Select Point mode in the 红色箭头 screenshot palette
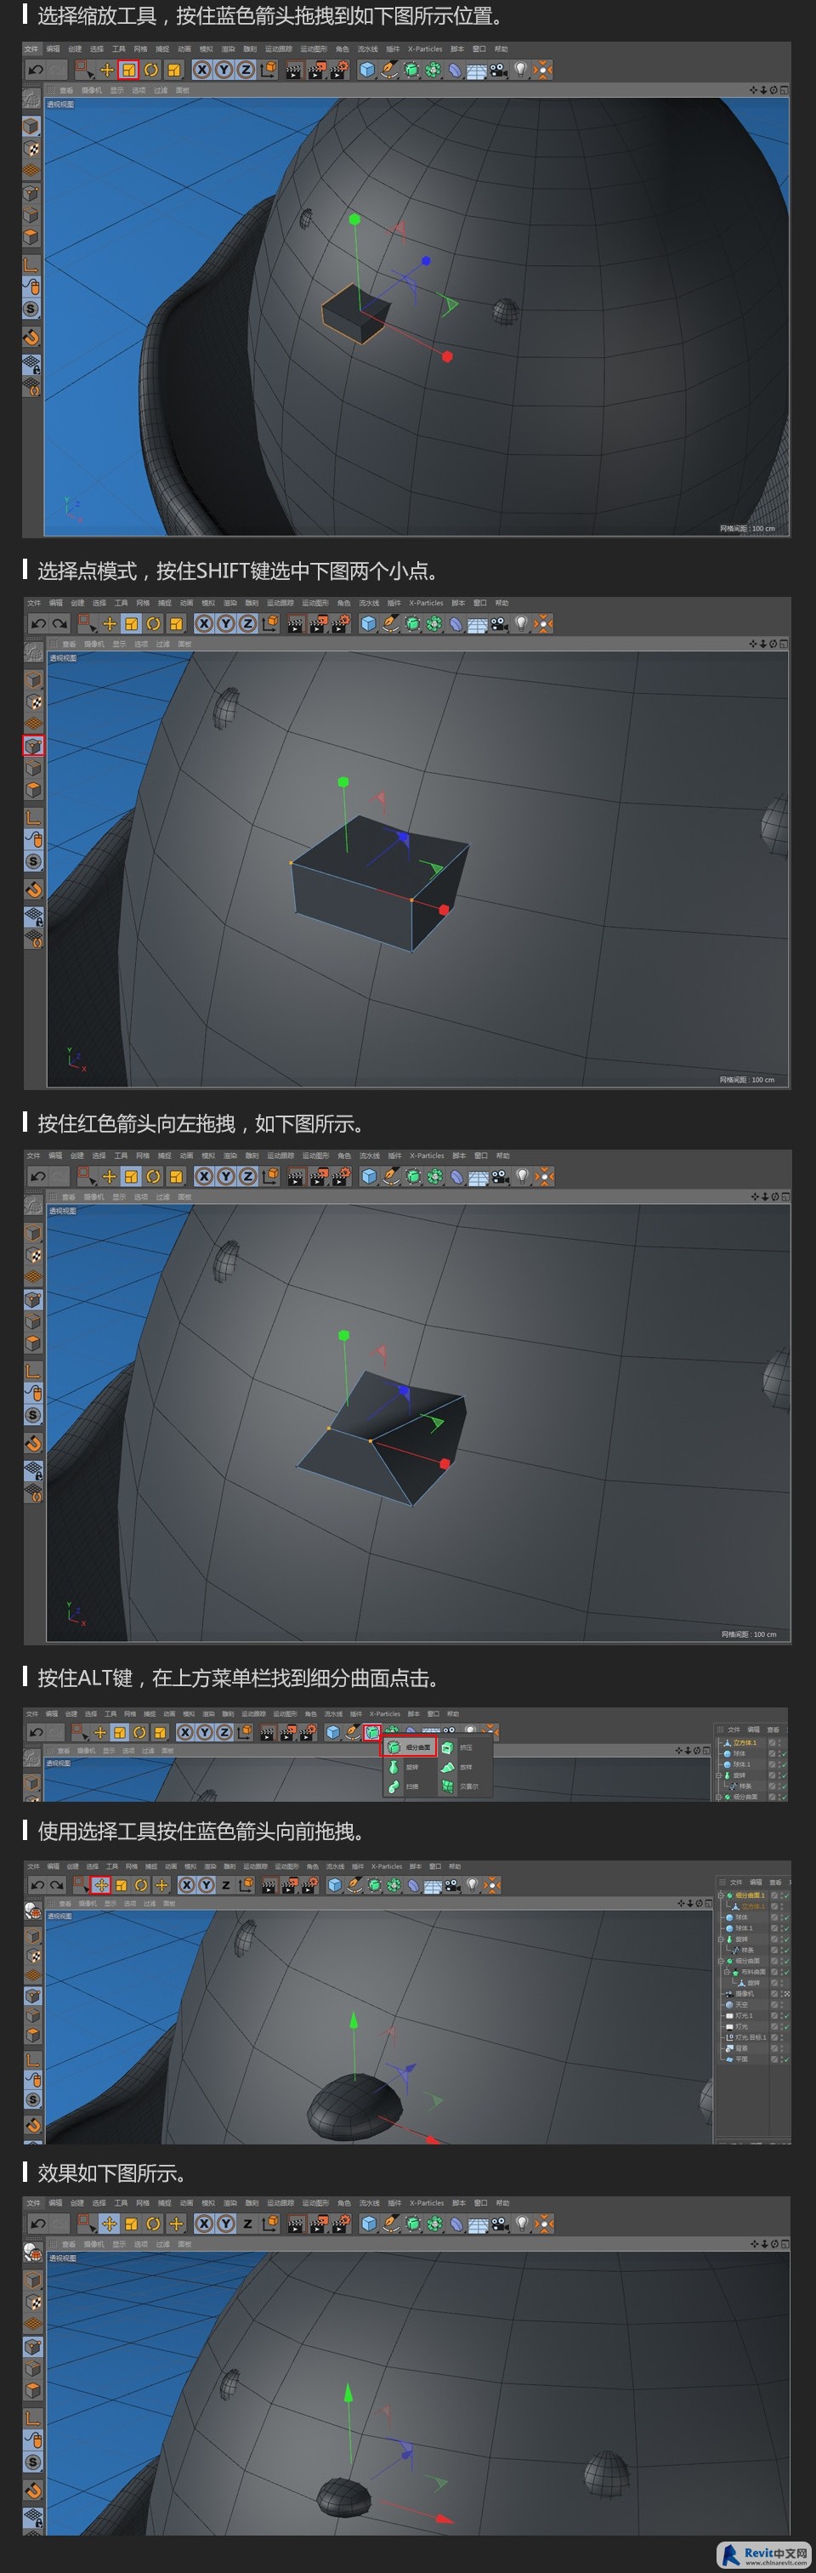The width and height of the screenshot is (816, 2573). point(33,1299)
